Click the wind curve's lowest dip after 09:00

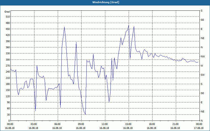click(x=85, y=114)
